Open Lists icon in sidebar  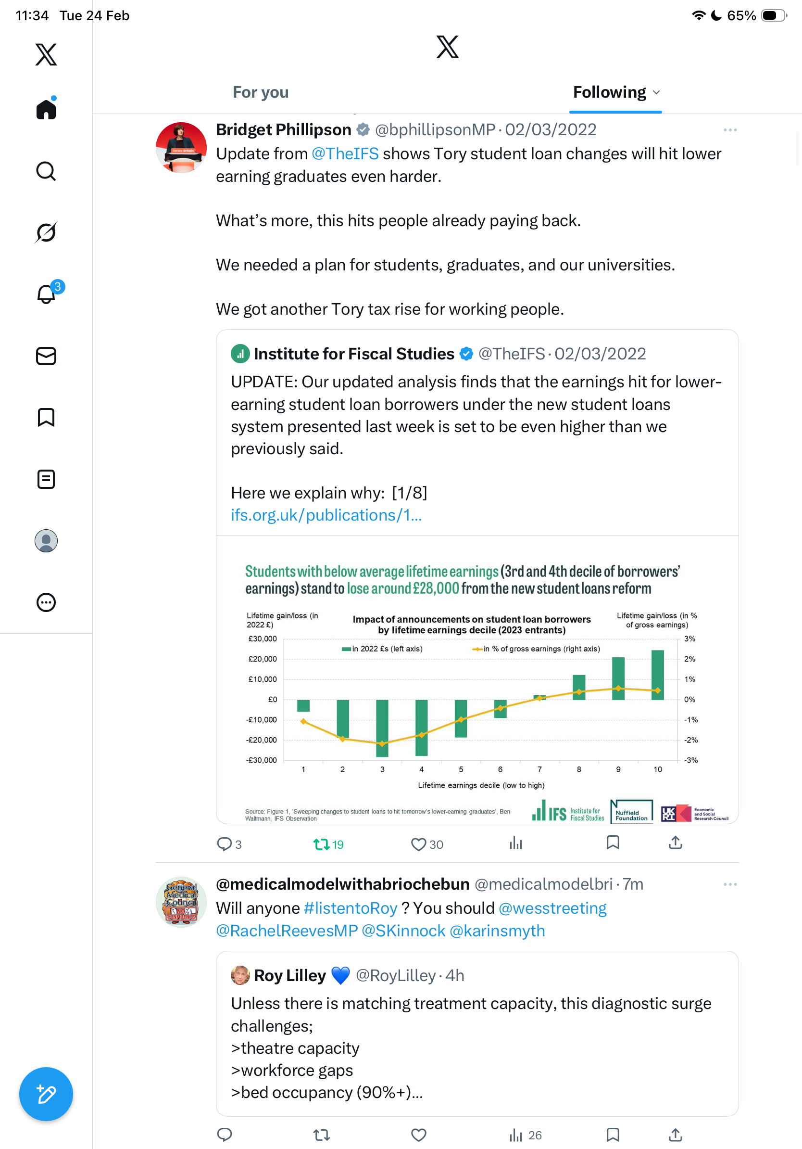(x=46, y=479)
